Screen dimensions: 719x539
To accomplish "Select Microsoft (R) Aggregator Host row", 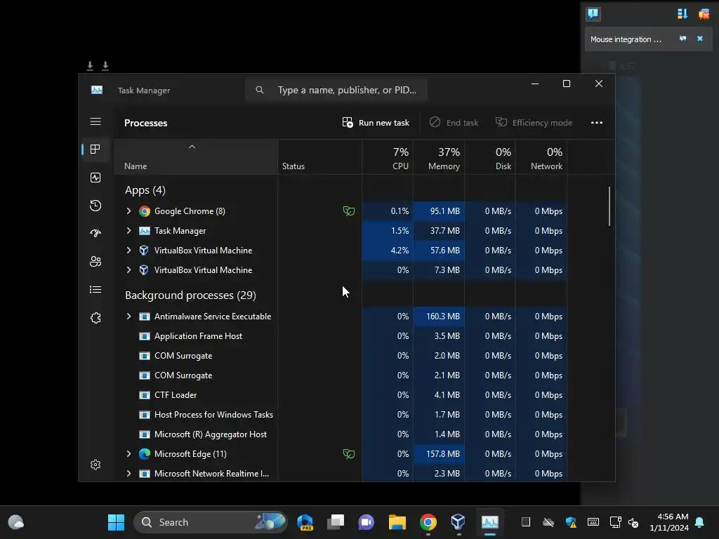I will pyautogui.click(x=341, y=434).
